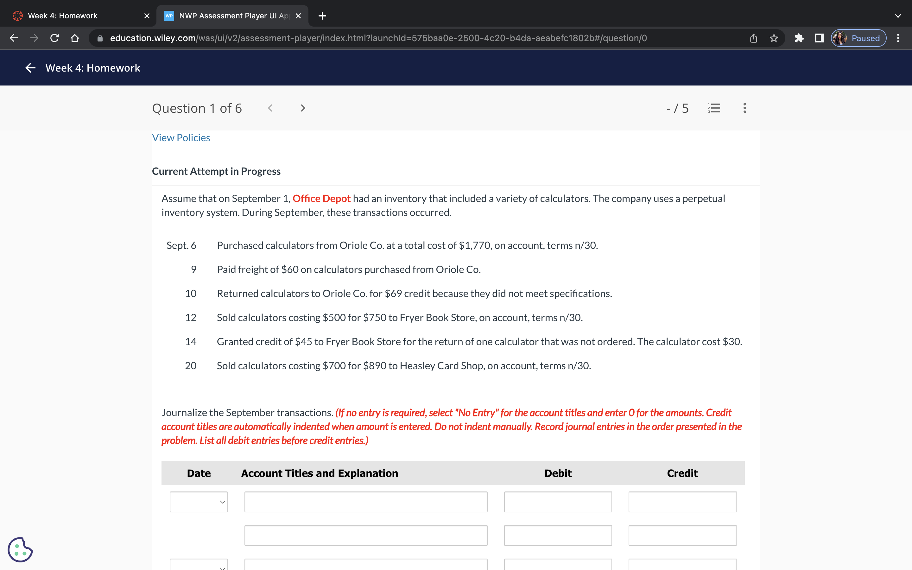This screenshot has height=570, width=912.
Task: Open the tab search chevron in Chrome
Action: (898, 16)
